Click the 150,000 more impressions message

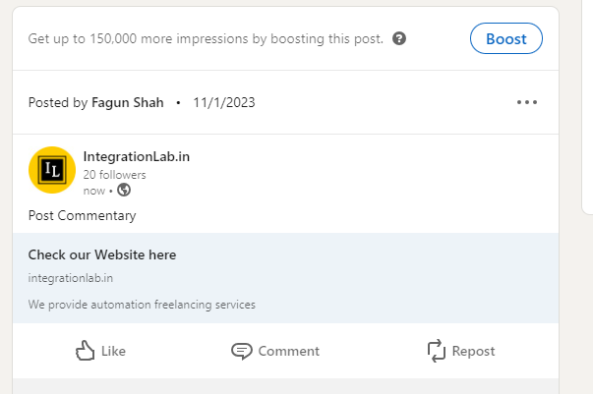pyautogui.click(x=206, y=38)
